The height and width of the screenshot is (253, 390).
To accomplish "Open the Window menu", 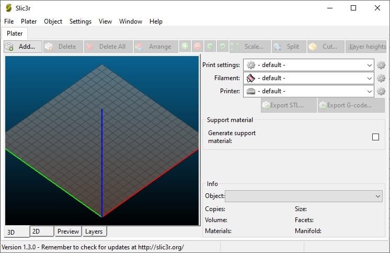I will [131, 21].
